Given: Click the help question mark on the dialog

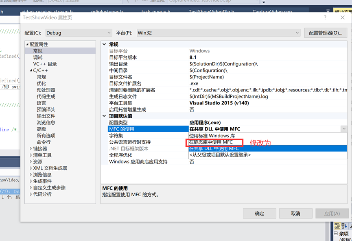Looking at the screenshot, I should click(325, 17).
